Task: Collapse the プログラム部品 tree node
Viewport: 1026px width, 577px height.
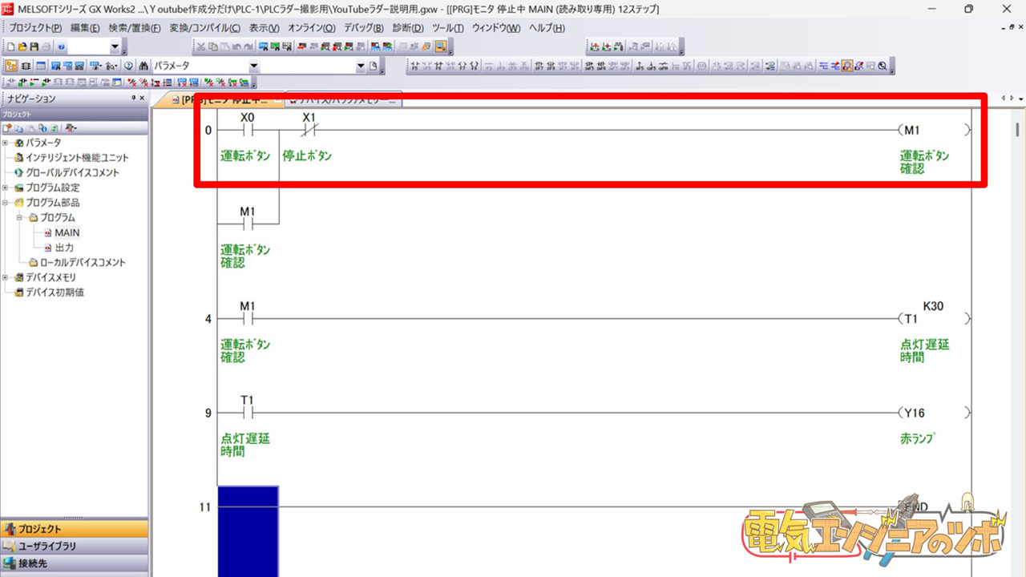Action: coord(6,203)
